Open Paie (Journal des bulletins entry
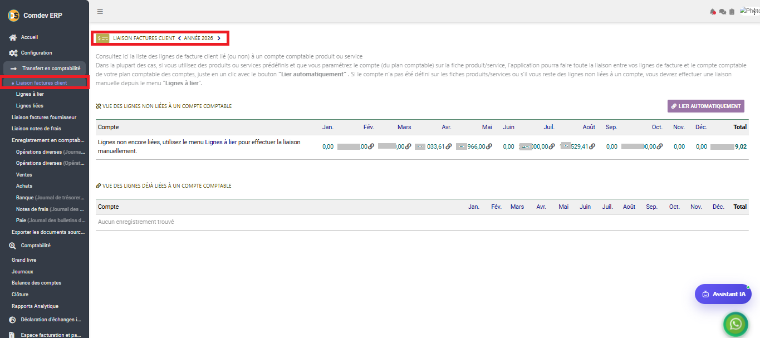The height and width of the screenshot is (338, 760). (x=51, y=221)
